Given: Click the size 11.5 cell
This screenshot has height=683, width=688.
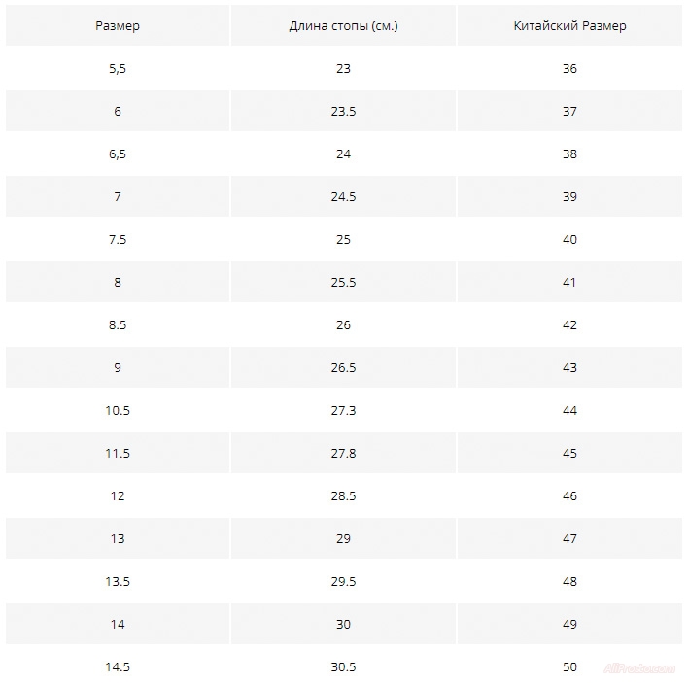Looking at the screenshot, I should (x=118, y=454).
